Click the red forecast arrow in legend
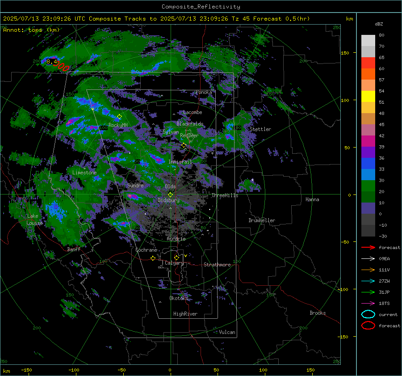The image size is (402, 376). tap(368, 247)
